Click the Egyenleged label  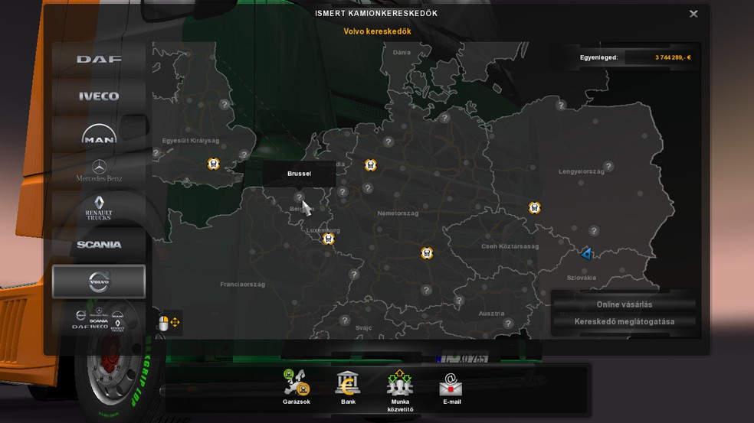(x=598, y=57)
